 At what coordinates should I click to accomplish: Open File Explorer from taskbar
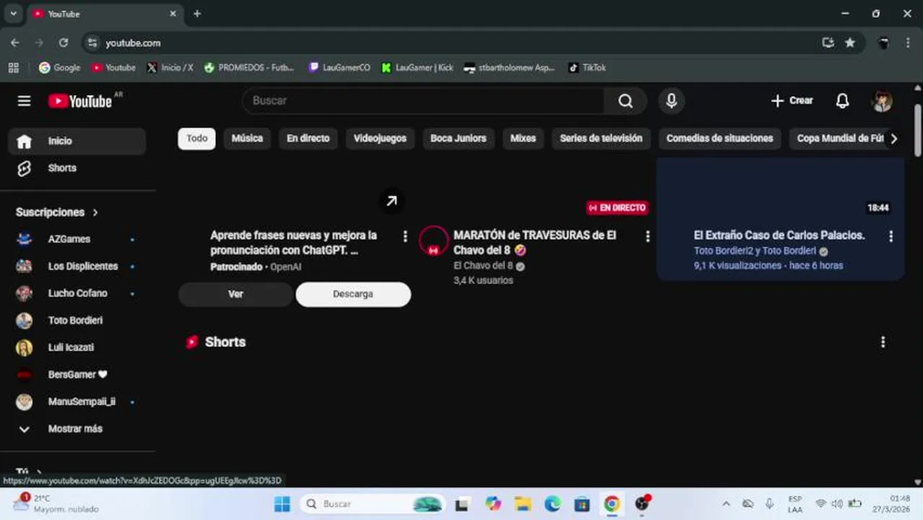pyautogui.click(x=523, y=504)
